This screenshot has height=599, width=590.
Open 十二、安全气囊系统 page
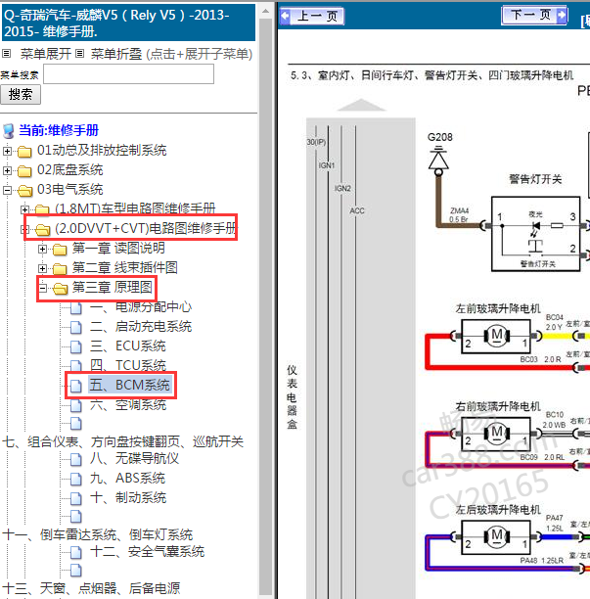click(147, 552)
